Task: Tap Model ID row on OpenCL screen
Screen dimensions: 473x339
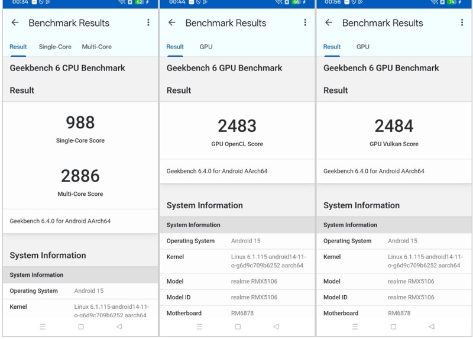Action: click(x=237, y=298)
